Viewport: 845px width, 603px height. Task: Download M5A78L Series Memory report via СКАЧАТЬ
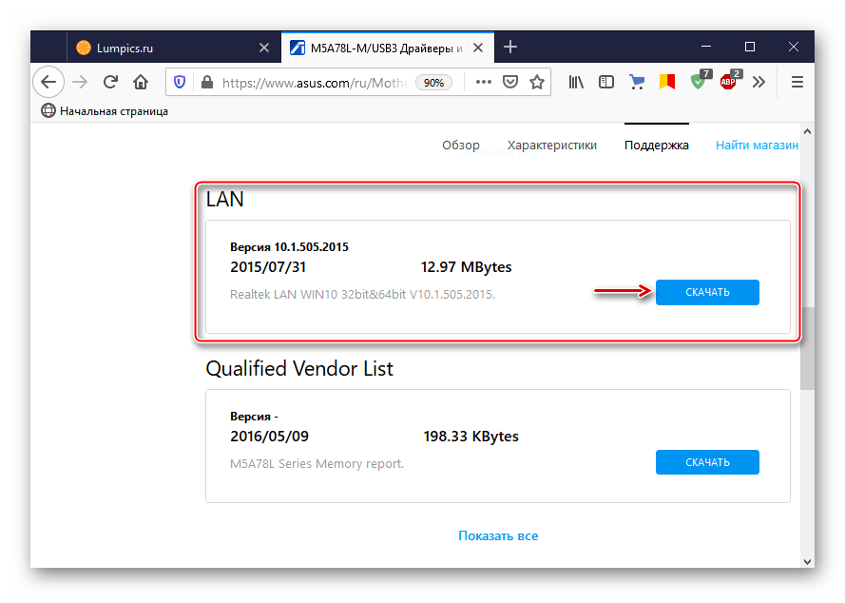pyautogui.click(x=707, y=462)
